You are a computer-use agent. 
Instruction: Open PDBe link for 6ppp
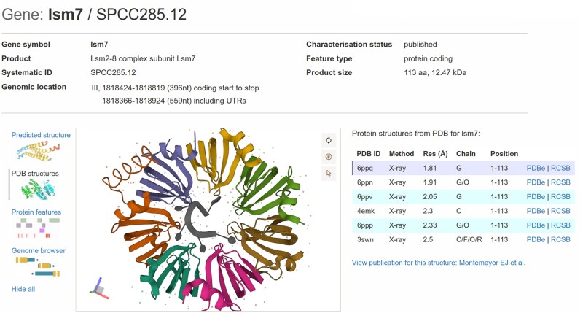tap(536, 225)
